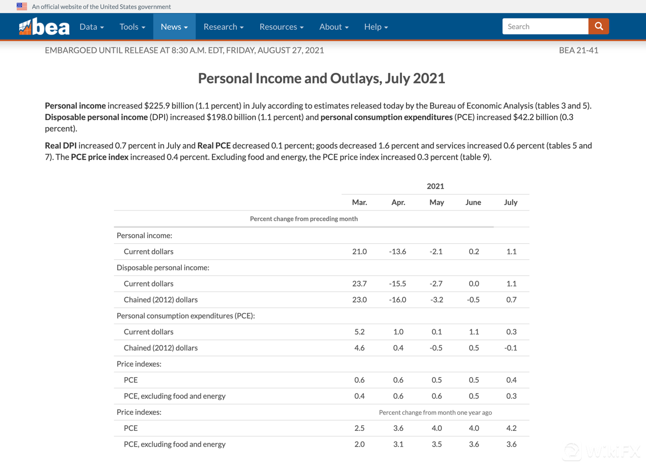Click the BEA 21-41 release number
646x469 pixels.
pyautogui.click(x=578, y=50)
